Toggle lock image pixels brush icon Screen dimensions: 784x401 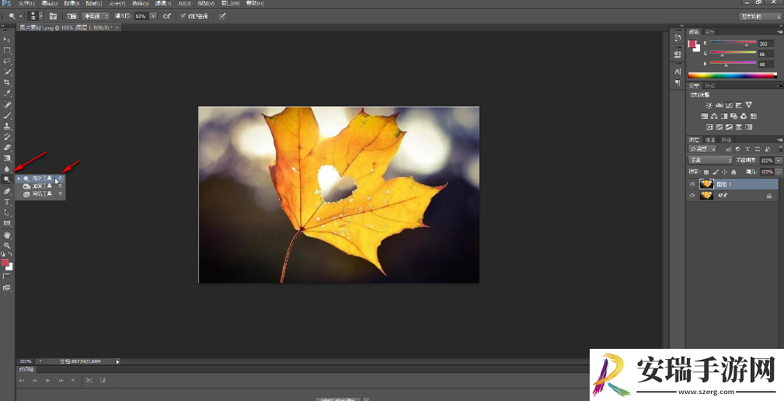click(716, 172)
